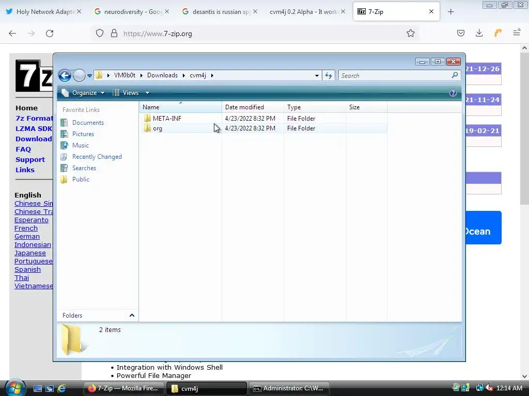Select German language on 7-Zip page

click(x=27, y=236)
